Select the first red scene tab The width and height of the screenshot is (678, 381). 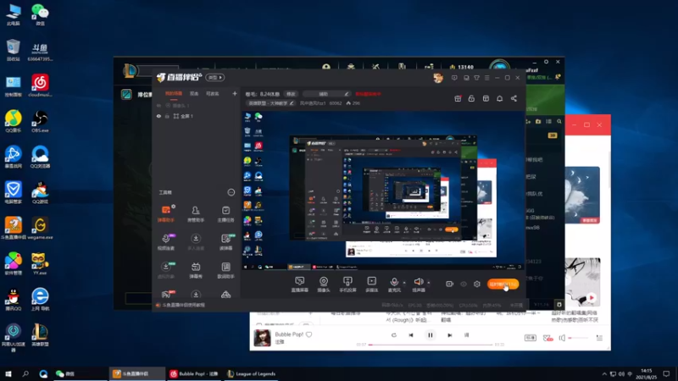(x=174, y=94)
